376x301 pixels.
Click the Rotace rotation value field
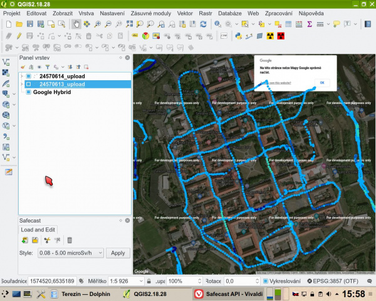(242, 281)
